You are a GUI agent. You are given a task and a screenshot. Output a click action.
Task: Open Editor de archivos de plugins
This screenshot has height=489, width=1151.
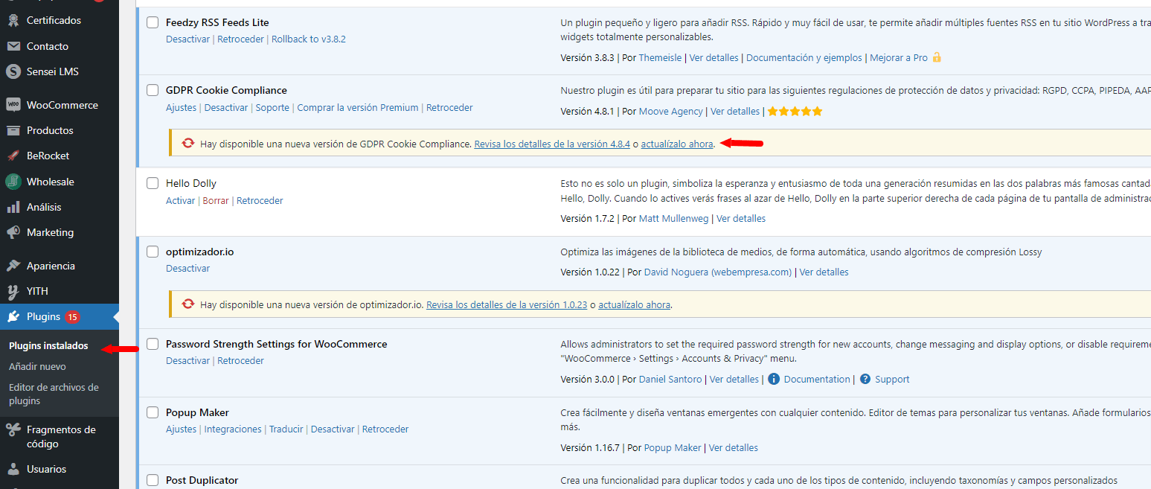(x=54, y=394)
